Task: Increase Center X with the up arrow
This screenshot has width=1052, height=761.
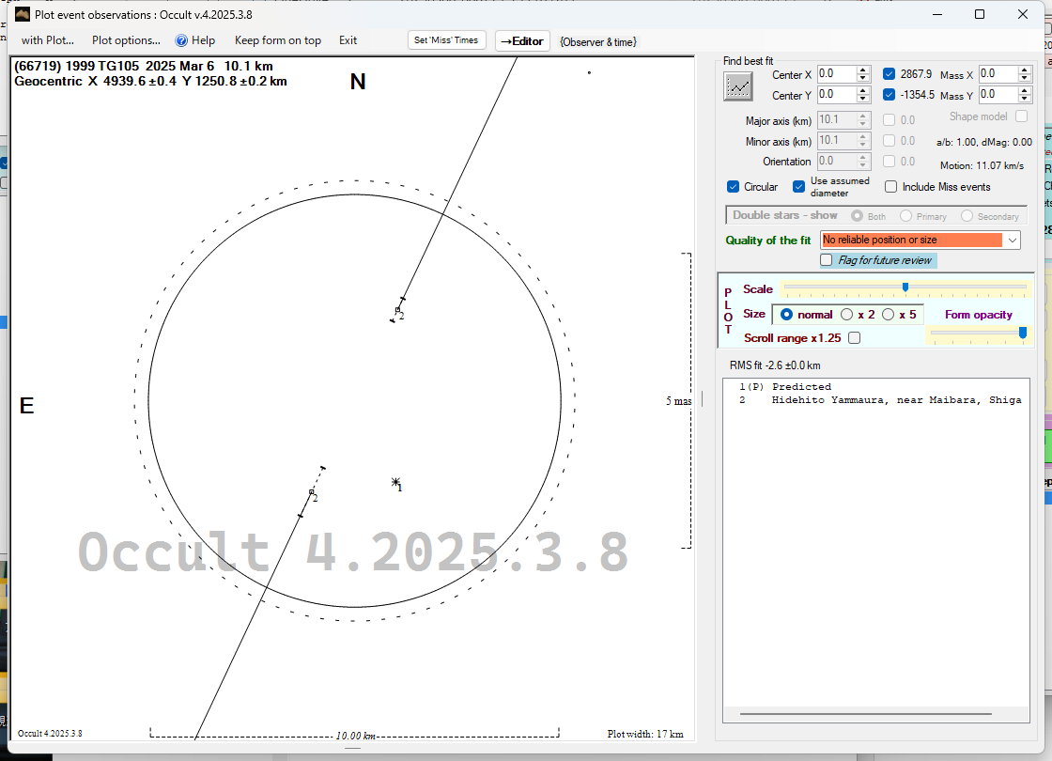Action: (862, 70)
